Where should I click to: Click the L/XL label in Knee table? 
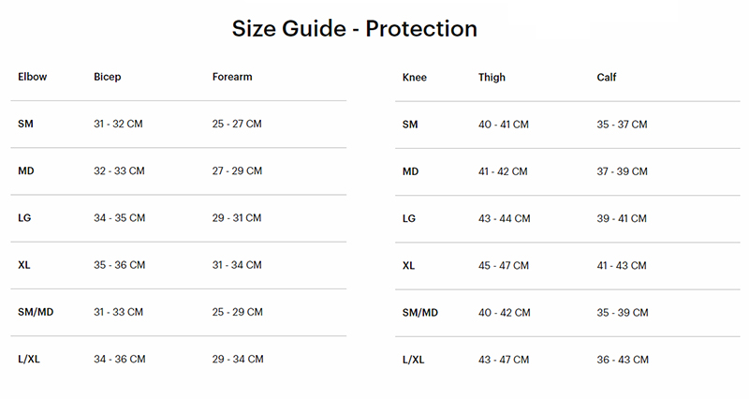tap(413, 360)
